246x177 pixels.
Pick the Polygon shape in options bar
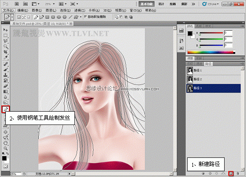coord(65,17)
